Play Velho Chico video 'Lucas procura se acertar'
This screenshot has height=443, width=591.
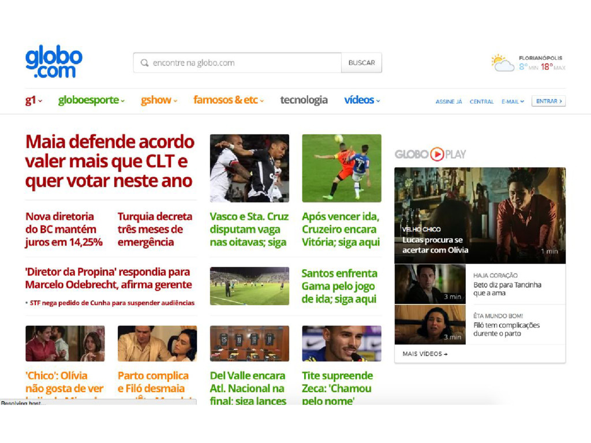click(x=480, y=216)
